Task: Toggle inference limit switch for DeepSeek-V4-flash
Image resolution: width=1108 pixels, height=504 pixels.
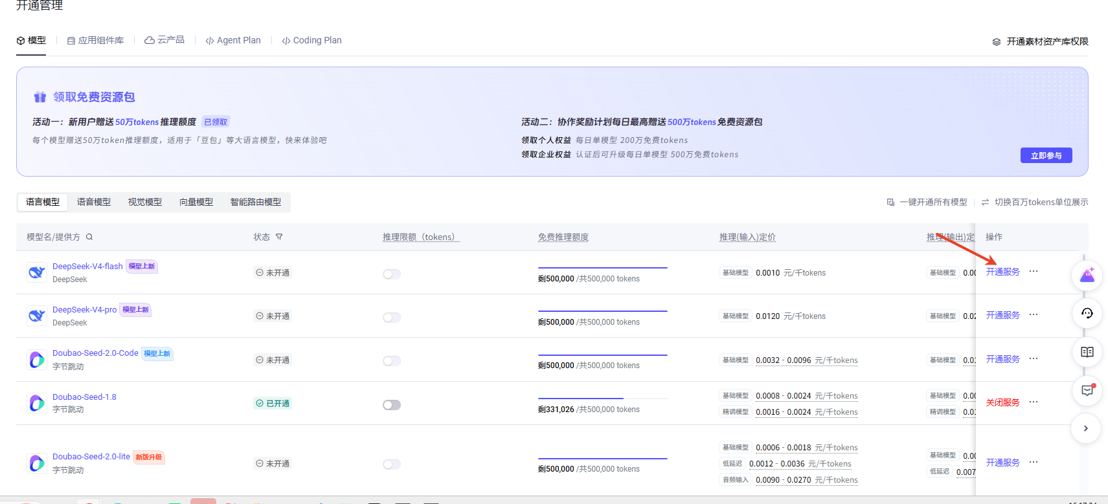Action: (392, 274)
